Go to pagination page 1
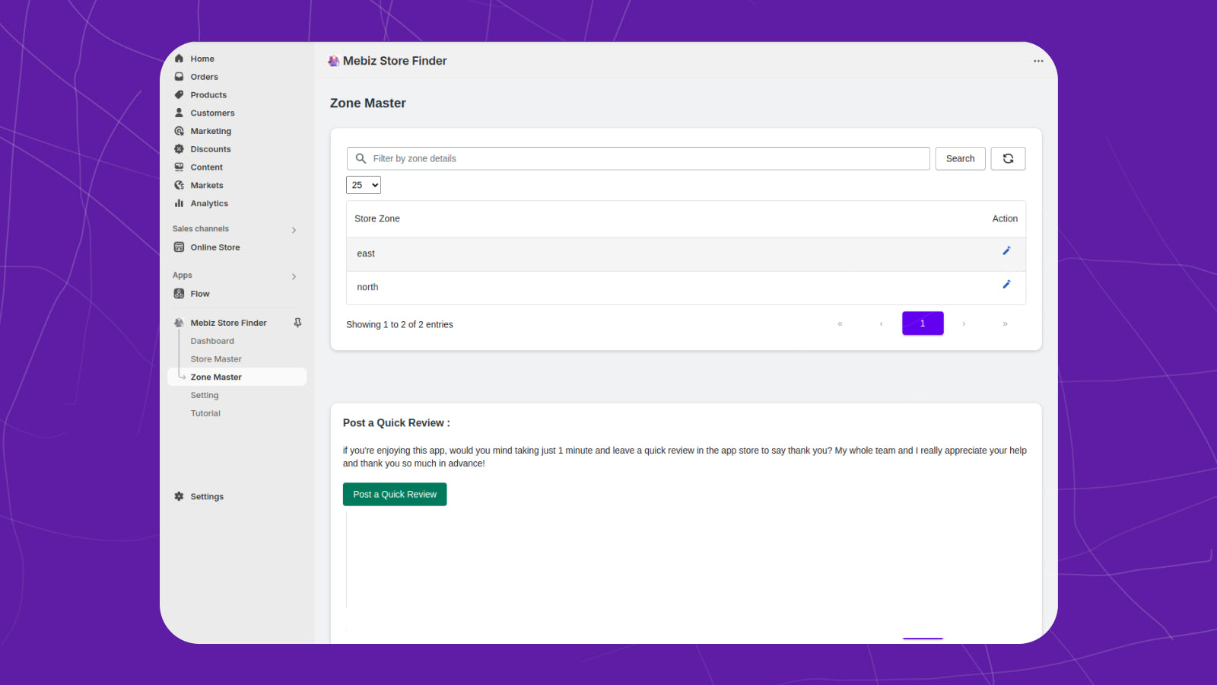 click(x=923, y=323)
